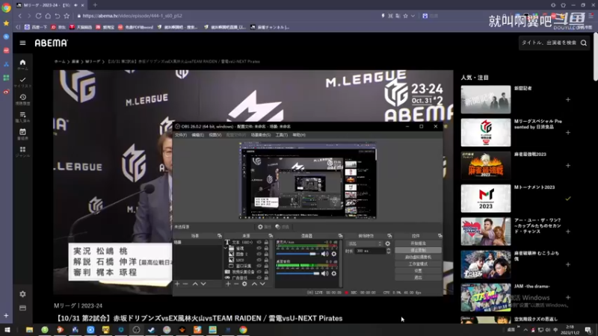This screenshot has height=336, width=598.
Task: Toggle visibility of the text (GDI+) source
Action: [259, 242]
